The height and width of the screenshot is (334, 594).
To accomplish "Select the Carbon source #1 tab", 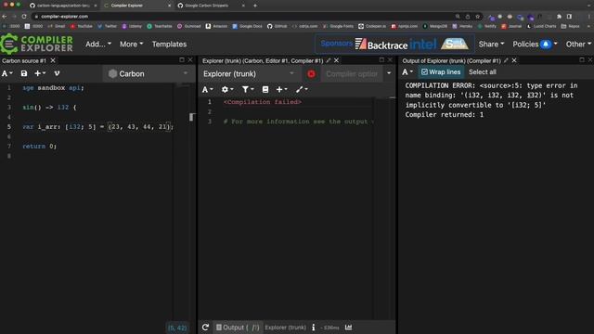I will coord(24,60).
